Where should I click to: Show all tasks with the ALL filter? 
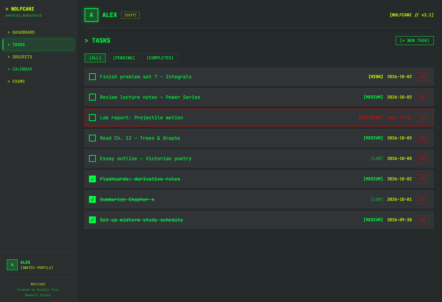coord(95,58)
